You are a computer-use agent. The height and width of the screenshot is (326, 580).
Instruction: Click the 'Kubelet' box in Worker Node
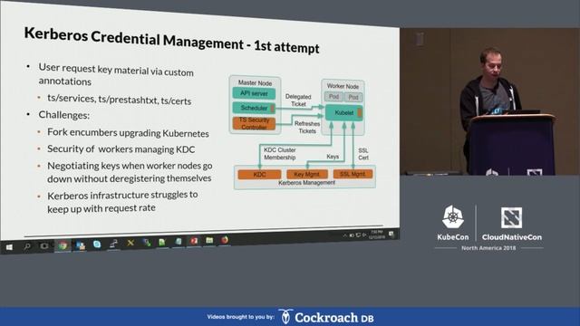pyautogui.click(x=343, y=112)
